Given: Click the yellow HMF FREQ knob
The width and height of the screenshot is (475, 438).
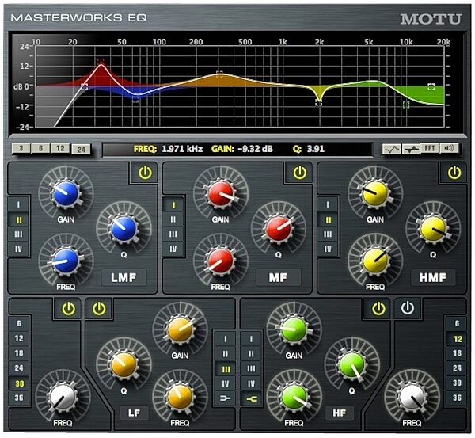Looking at the screenshot, I should (x=375, y=261).
